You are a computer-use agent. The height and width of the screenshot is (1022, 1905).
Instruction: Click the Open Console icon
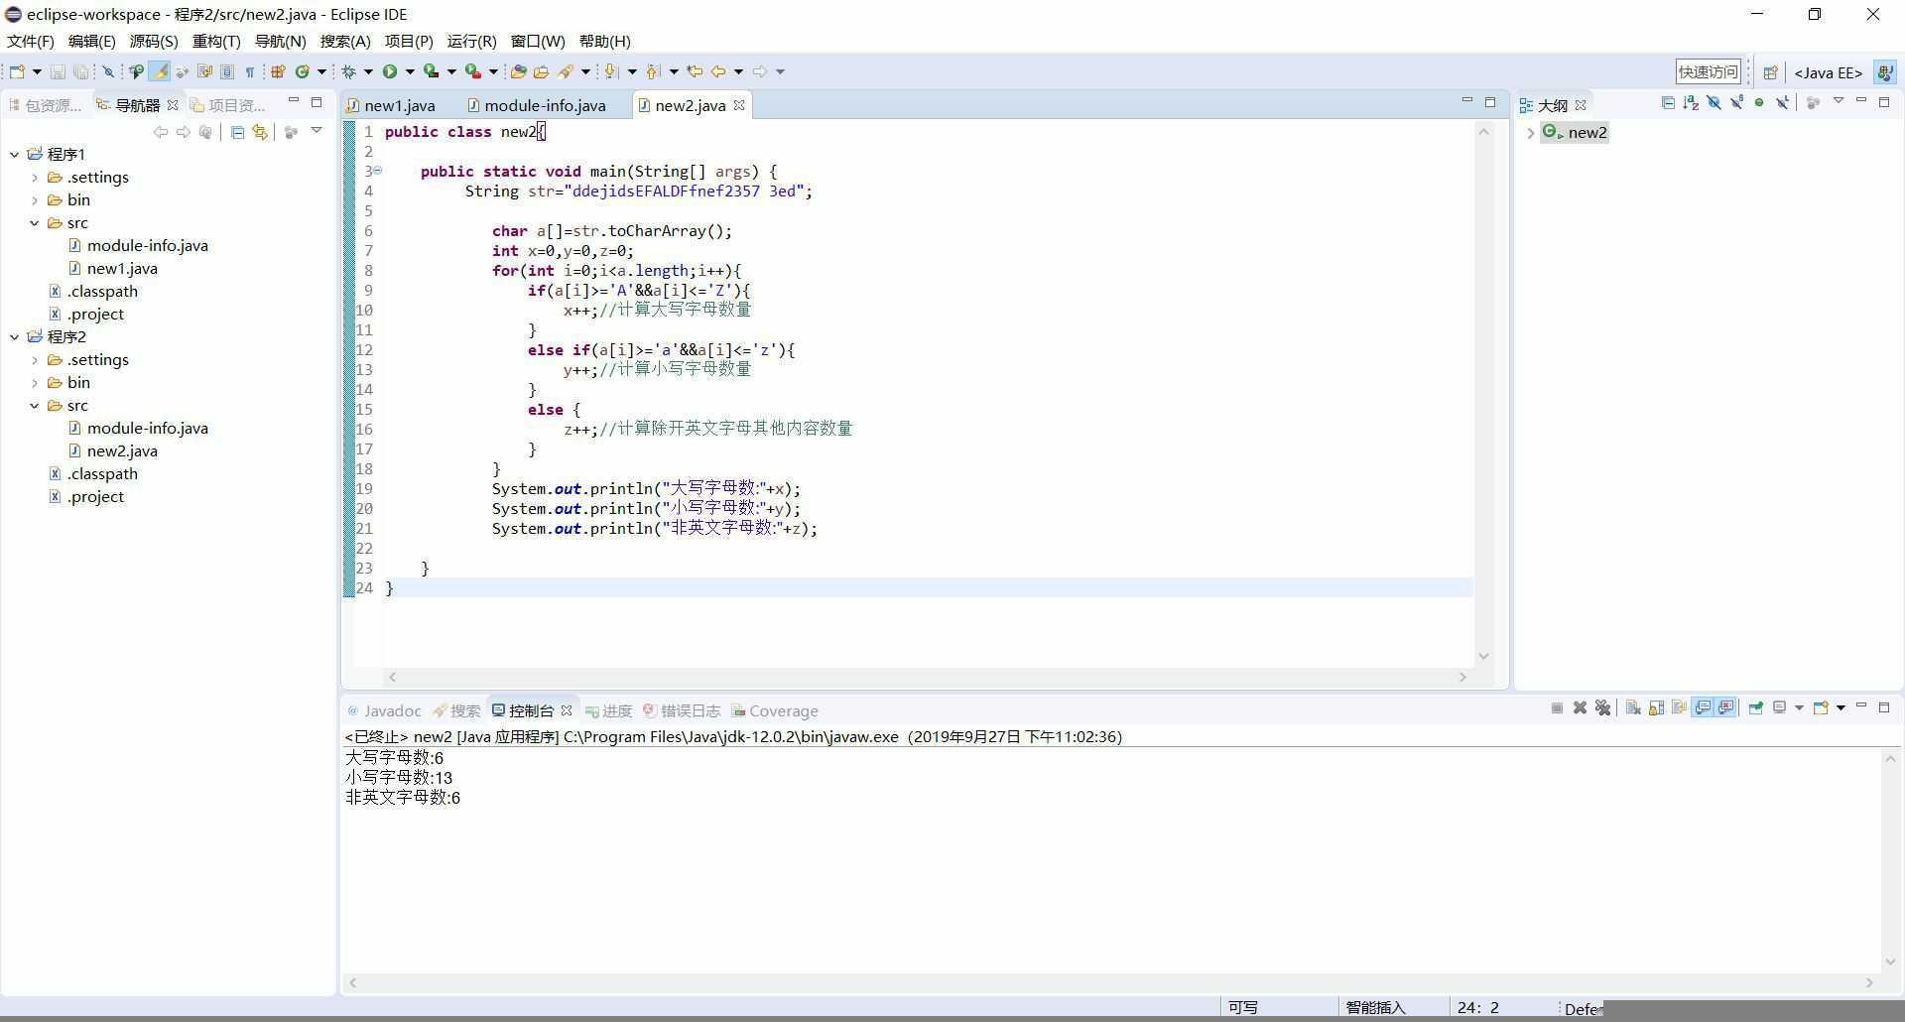coord(1821,708)
